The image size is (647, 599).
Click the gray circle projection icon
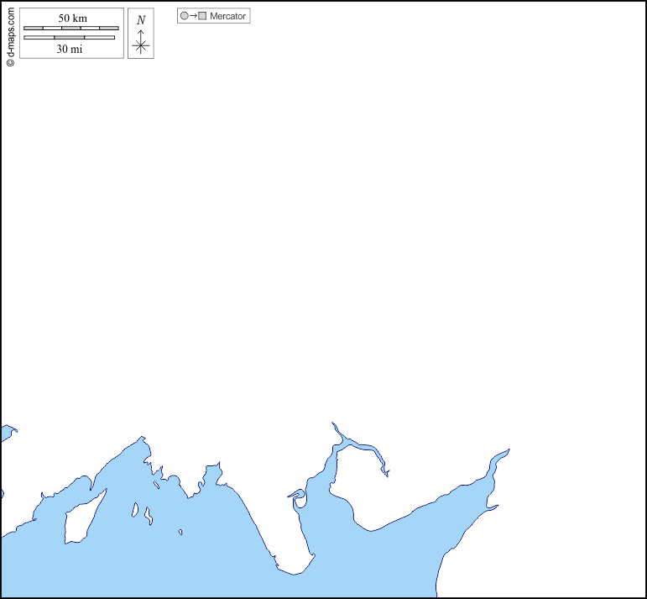point(184,16)
